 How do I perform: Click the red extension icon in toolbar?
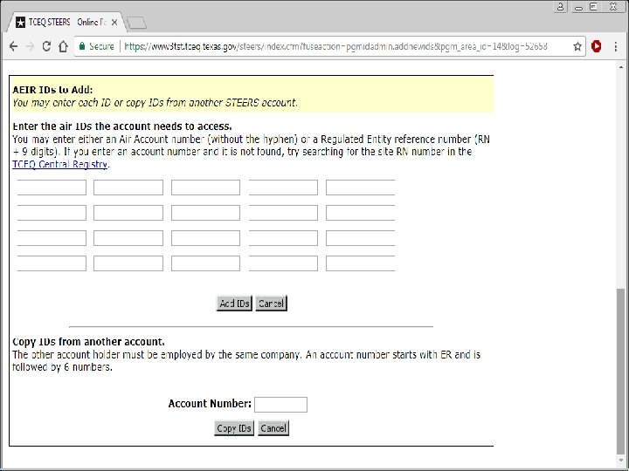597,46
